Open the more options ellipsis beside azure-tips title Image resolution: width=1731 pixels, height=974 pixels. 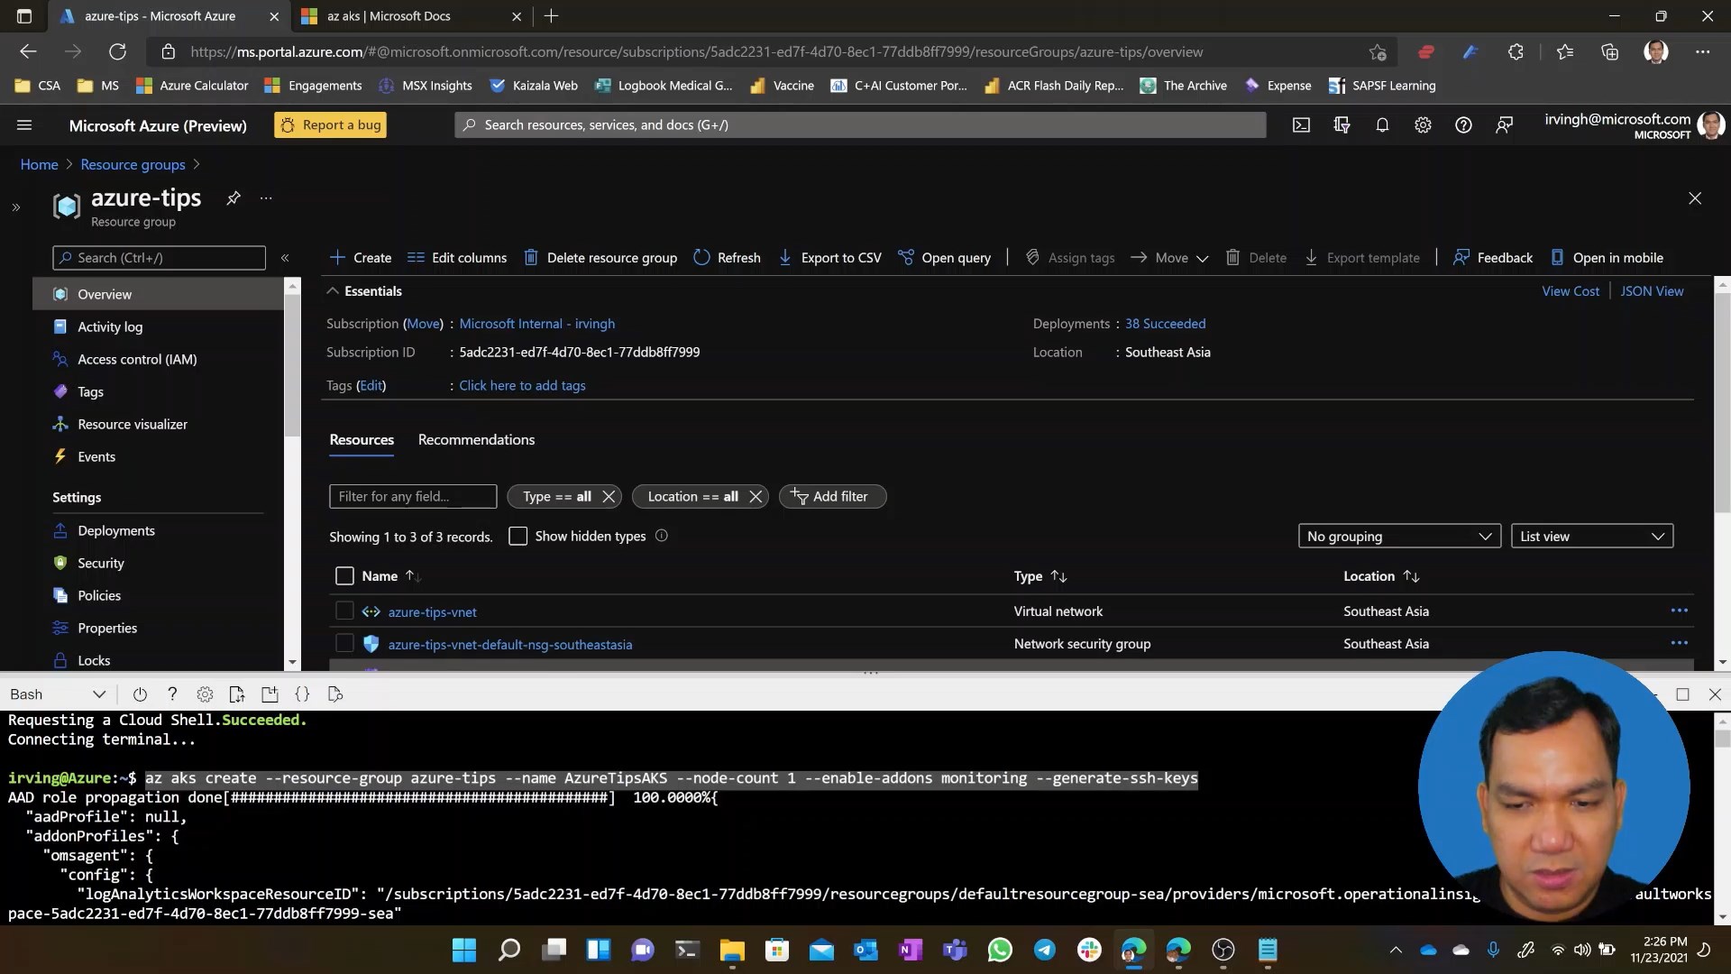[266, 198]
